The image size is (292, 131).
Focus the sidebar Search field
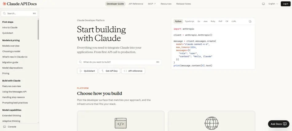click(19, 13)
